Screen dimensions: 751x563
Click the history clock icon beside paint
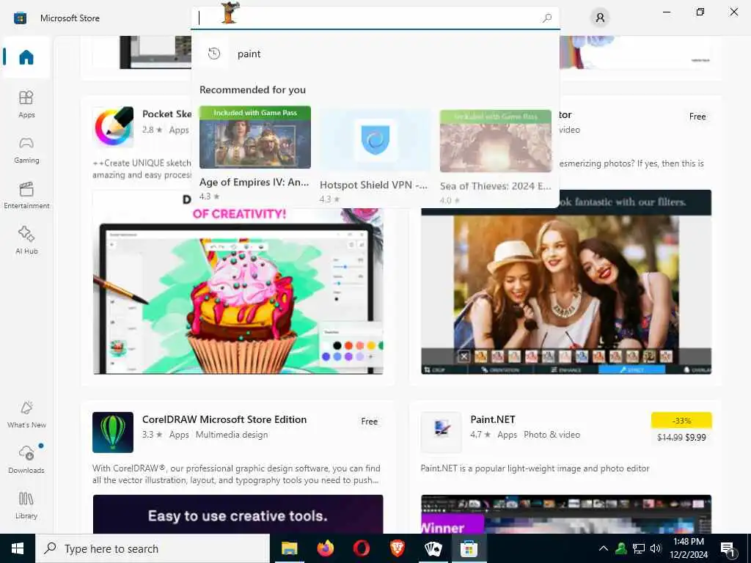pyautogui.click(x=214, y=54)
